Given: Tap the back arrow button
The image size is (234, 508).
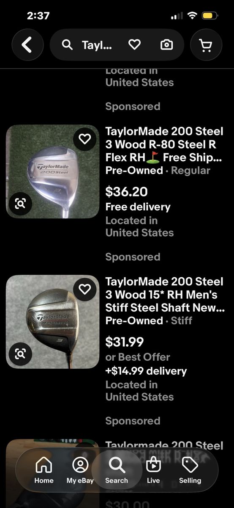Looking at the screenshot, I should point(27,44).
